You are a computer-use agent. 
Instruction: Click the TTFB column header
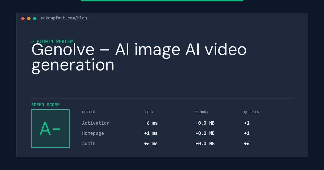(x=148, y=112)
